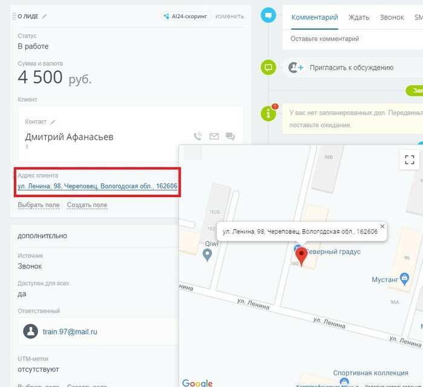Click 'Спортивная коллекция' map label
Image resolution: width=423 pixels, height=387 pixels.
[370, 373]
